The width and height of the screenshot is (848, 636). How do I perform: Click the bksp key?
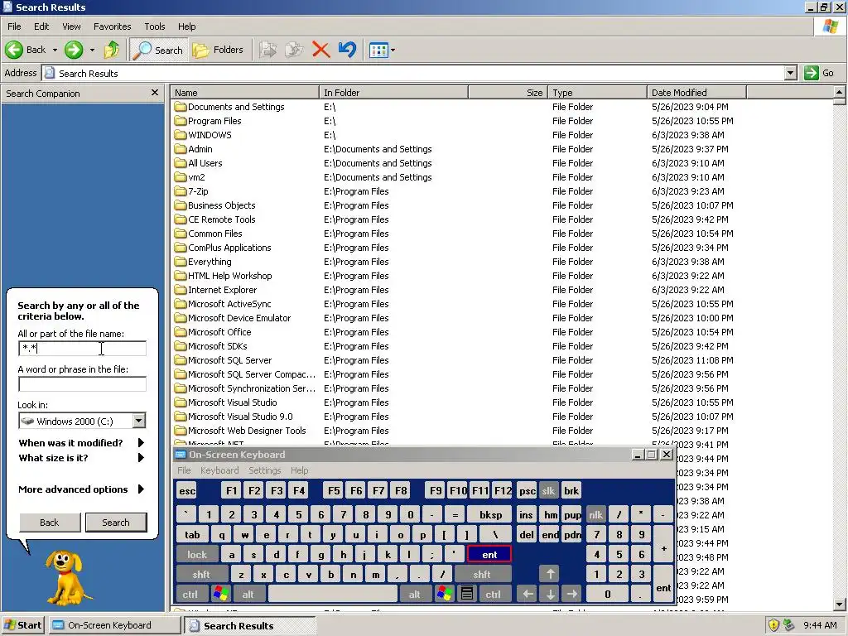pyautogui.click(x=490, y=514)
